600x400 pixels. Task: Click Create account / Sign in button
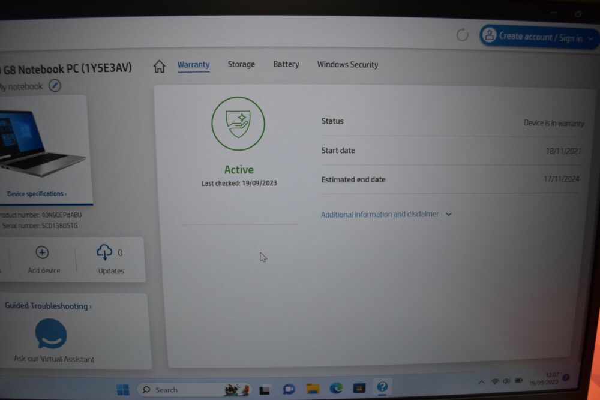539,37
